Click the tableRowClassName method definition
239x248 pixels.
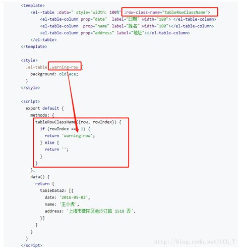pos(78,122)
